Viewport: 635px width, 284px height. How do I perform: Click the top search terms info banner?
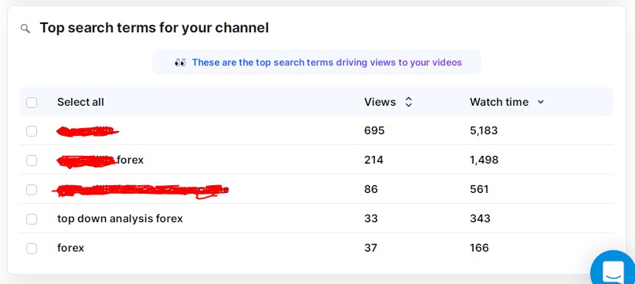pos(317,63)
